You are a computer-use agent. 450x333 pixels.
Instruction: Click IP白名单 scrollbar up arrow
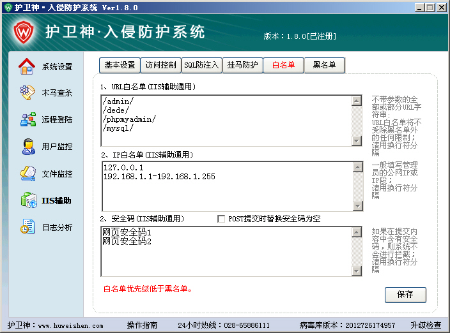click(x=357, y=167)
